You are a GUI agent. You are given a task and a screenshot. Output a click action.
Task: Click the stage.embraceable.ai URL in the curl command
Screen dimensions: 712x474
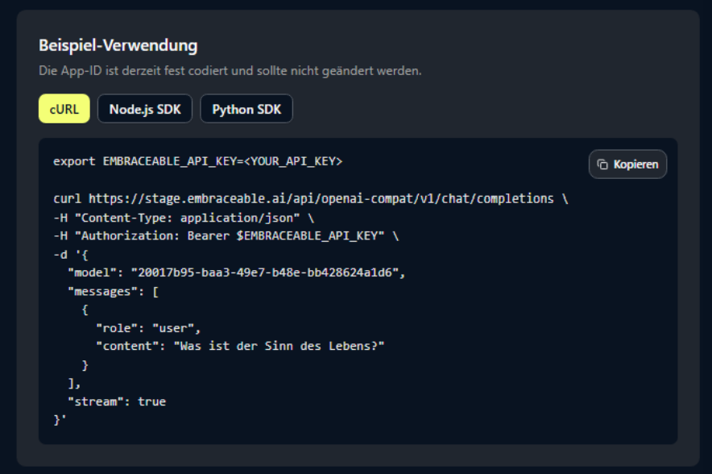pyautogui.click(x=321, y=198)
